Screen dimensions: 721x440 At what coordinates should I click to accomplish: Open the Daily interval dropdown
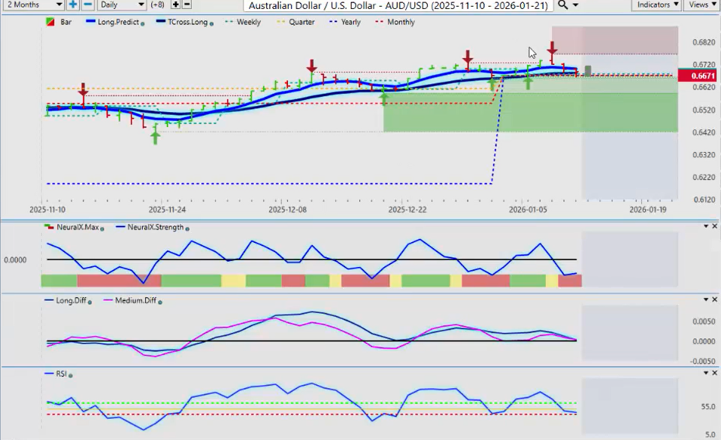(x=121, y=5)
